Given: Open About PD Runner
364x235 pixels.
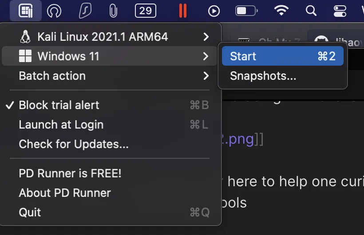Looking at the screenshot, I should 110,193.
